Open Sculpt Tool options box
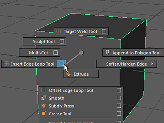164x123 pixels. point(62,41)
